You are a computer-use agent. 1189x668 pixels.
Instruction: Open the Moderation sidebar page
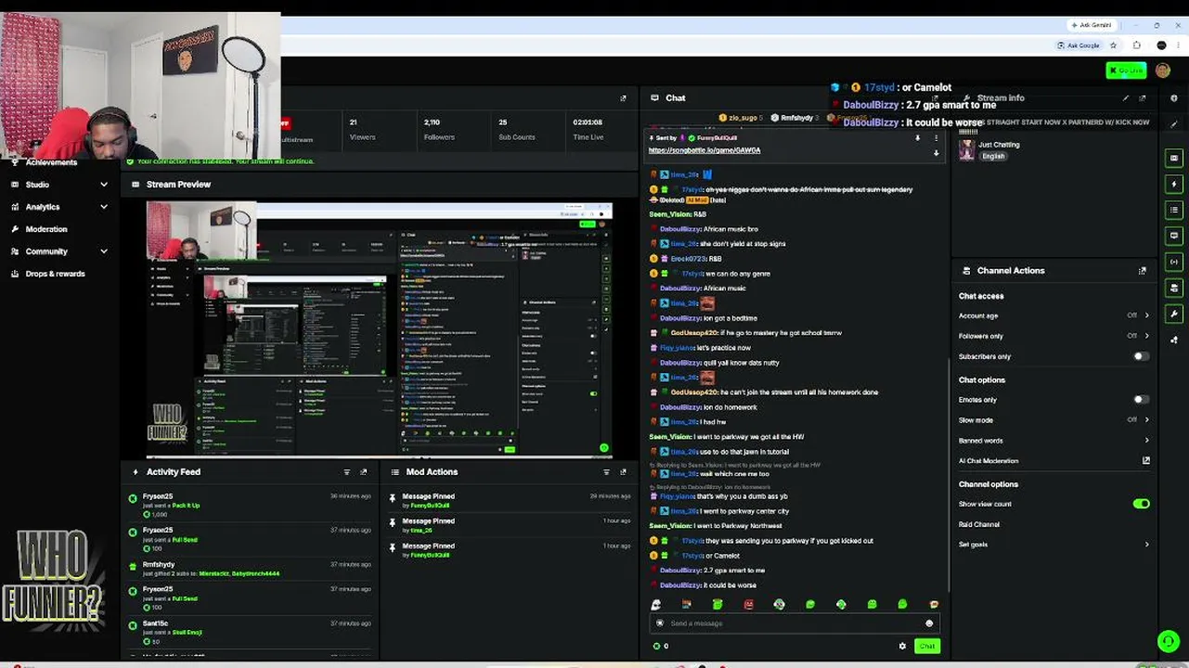[46, 229]
